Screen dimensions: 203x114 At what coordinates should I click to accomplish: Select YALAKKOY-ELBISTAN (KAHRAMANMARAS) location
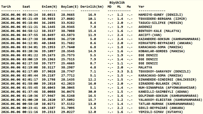(x=170, y=100)
